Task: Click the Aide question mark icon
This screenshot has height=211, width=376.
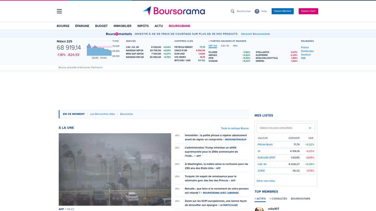Action: pyautogui.click(x=257, y=11)
